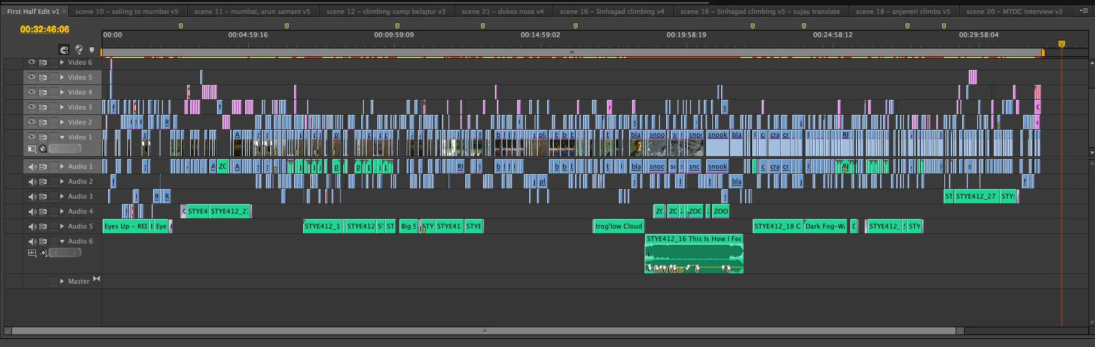Click the zoom scroll bar below the timeline
Screen dimensions: 1095x347
coord(484,331)
